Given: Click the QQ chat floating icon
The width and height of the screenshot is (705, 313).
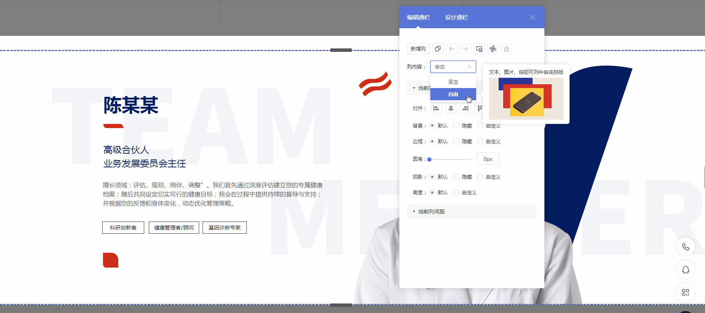Looking at the screenshot, I should click(685, 270).
